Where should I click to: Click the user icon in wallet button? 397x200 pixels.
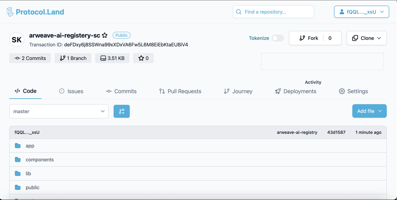click(x=342, y=12)
